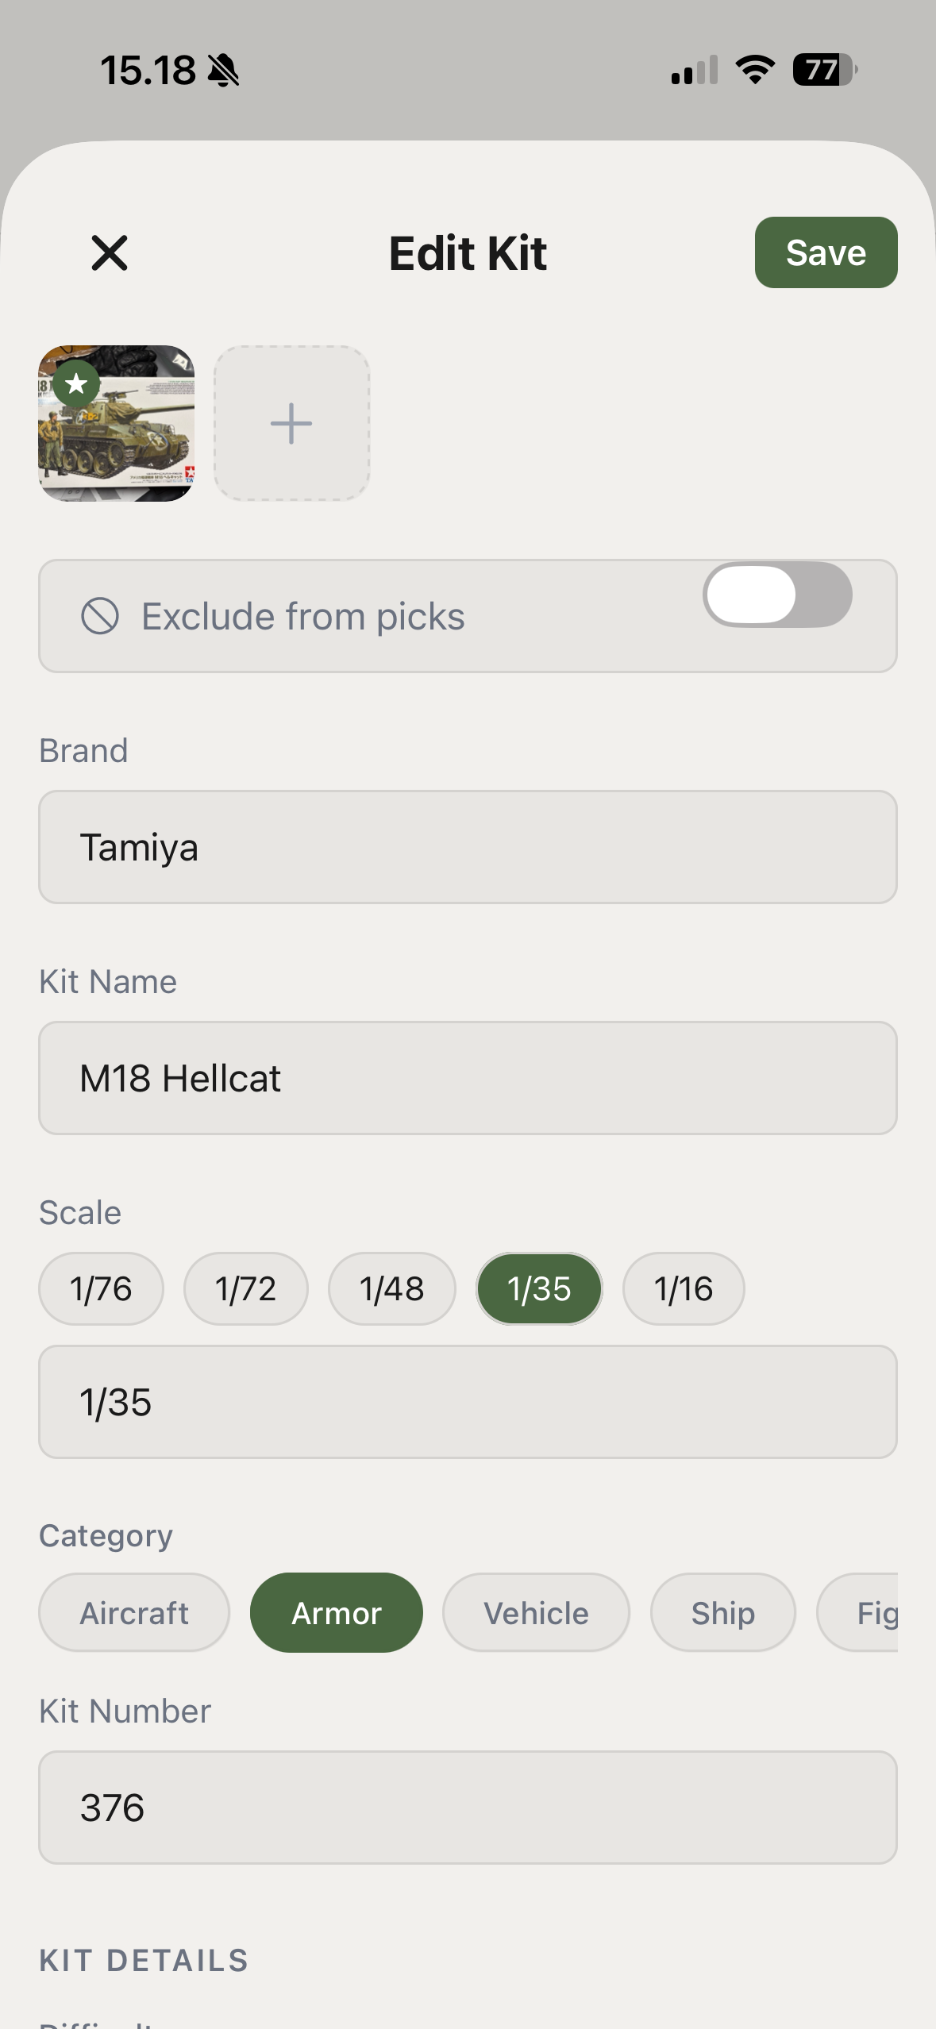This screenshot has width=936, height=2029.
Task: Tap the star badge on the kit photo
Action: pyautogui.click(x=75, y=384)
